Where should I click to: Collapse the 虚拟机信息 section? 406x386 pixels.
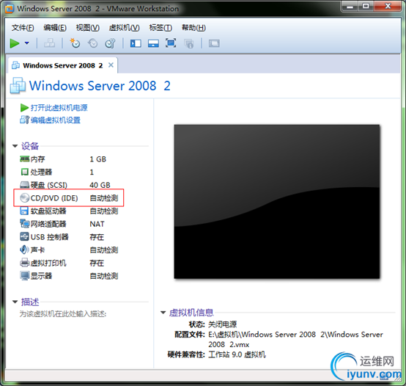[x=163, y=313]
